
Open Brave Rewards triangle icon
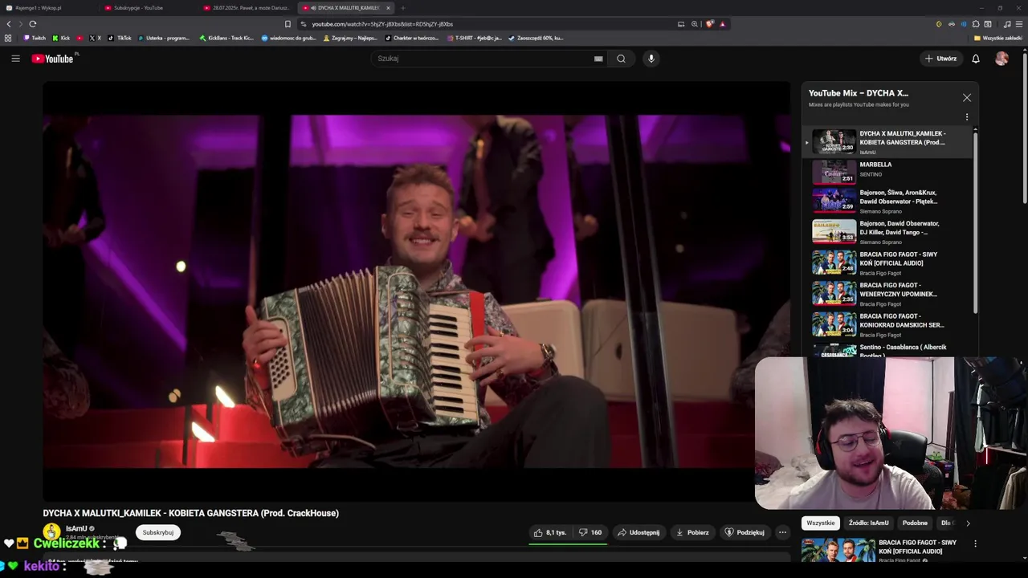coord(723,24)
